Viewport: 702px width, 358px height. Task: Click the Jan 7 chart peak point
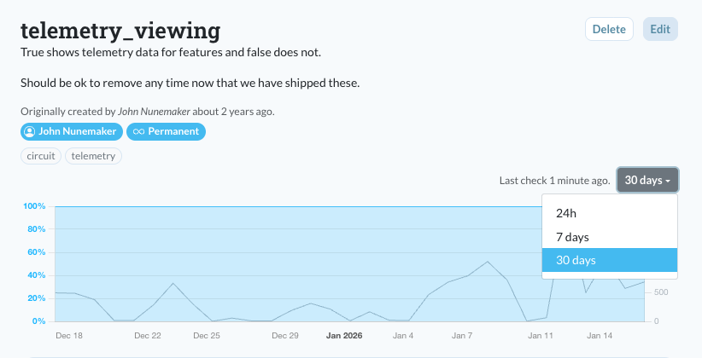[487, 262]
